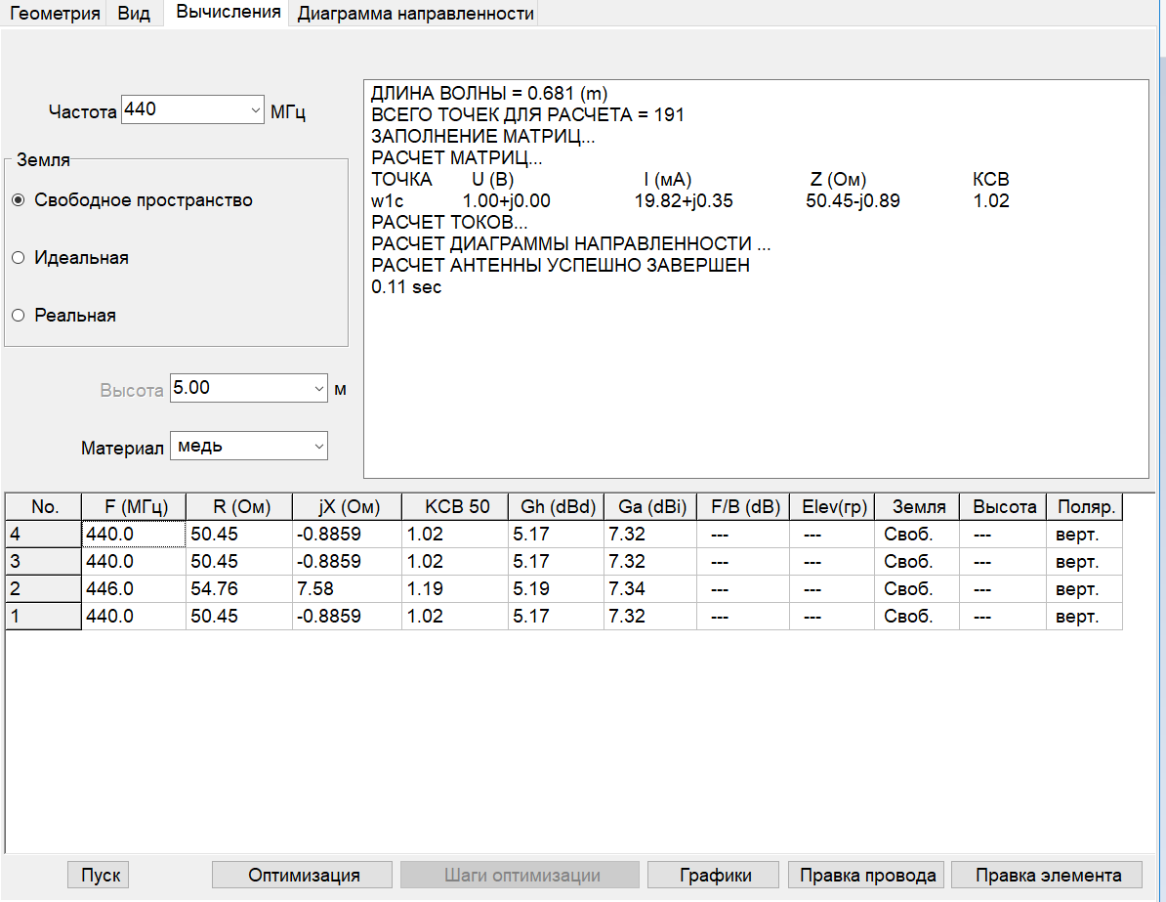Click the 446.0 frequency cell
The height and width of the screenshot is (902, 1166).
pyautogui.click(x=134, y=588)
